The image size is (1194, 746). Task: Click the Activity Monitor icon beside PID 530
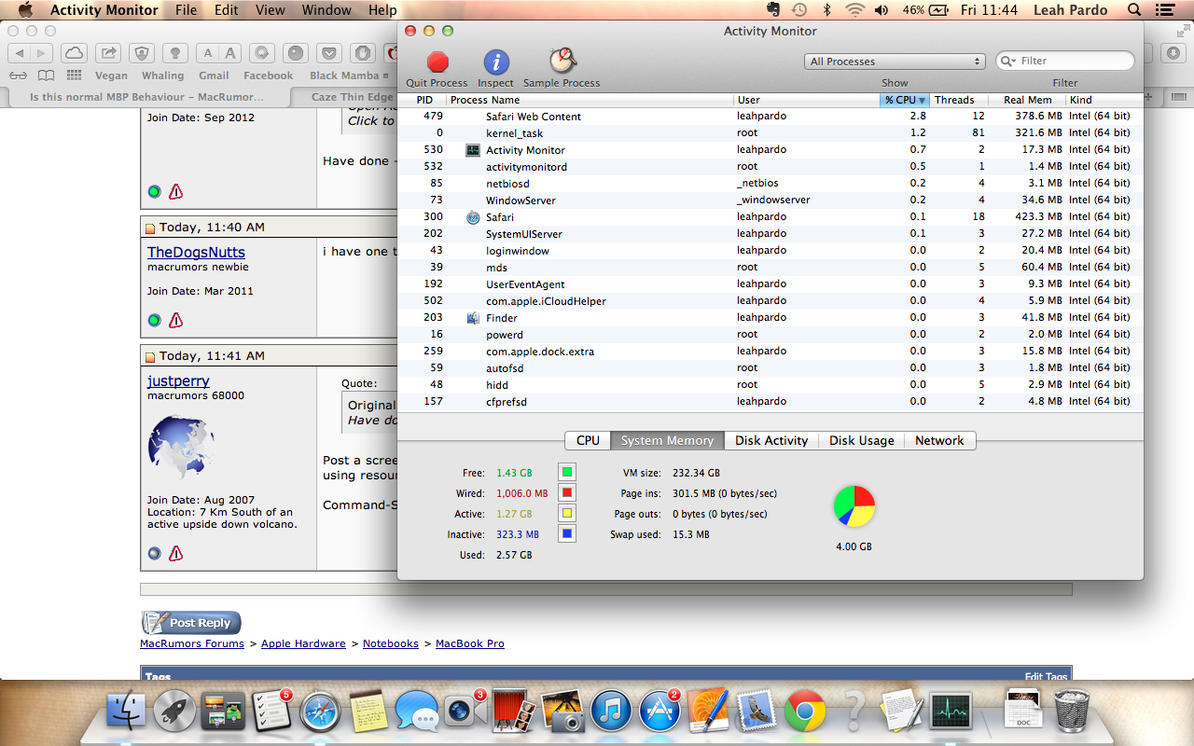point(473,150)
